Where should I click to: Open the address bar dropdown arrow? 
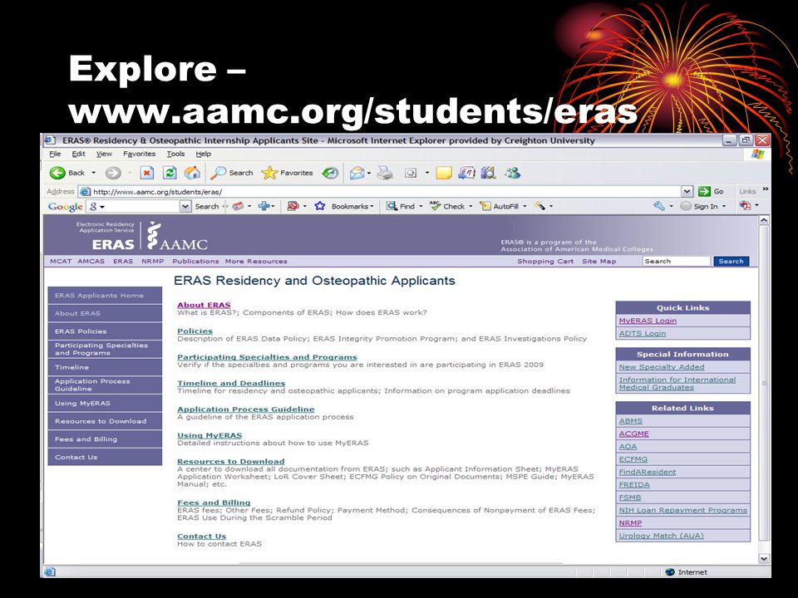pyautogui.click(x=687, y=191)
